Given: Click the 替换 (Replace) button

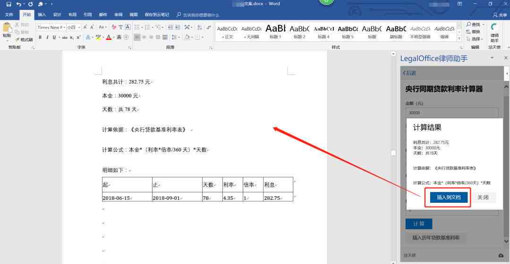Looking at the screenshot, I should point(473,32).
